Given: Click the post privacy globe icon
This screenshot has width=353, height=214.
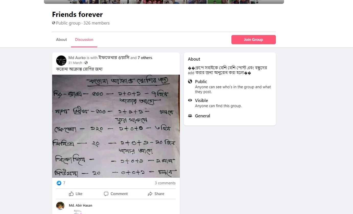Looking at the screenshot, I should [86, 63].
